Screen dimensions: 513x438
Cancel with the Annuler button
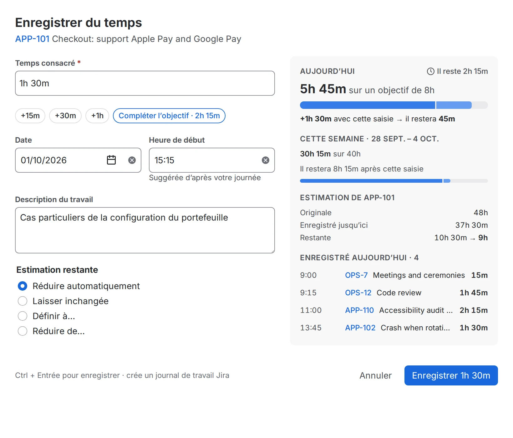click(x=376, y=375)
